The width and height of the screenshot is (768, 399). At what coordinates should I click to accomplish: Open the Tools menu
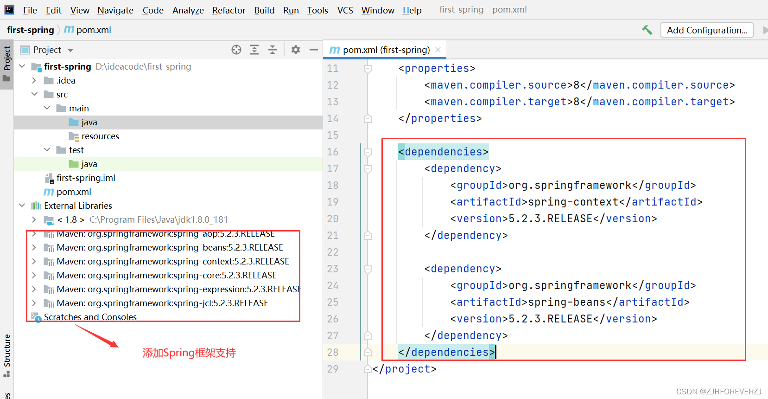(x=317, y=10)
